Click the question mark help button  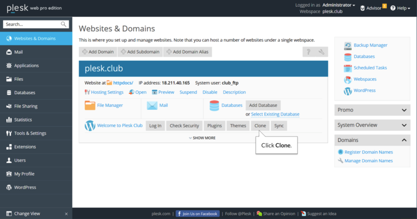point(309,52)
